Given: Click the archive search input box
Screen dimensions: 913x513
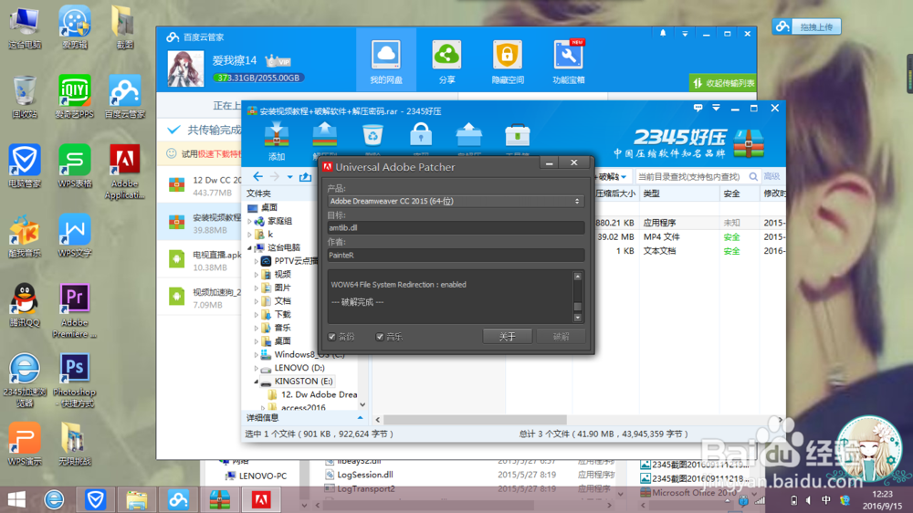Looking at the screenshot, I should coord(690,176).
